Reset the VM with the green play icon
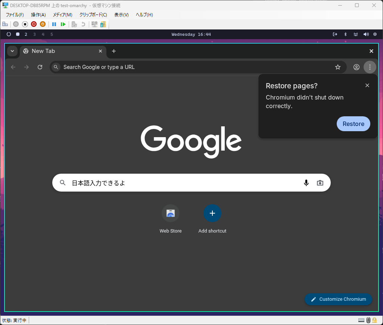The width and height of the screenshot is (383, 325). click(63, 24)
